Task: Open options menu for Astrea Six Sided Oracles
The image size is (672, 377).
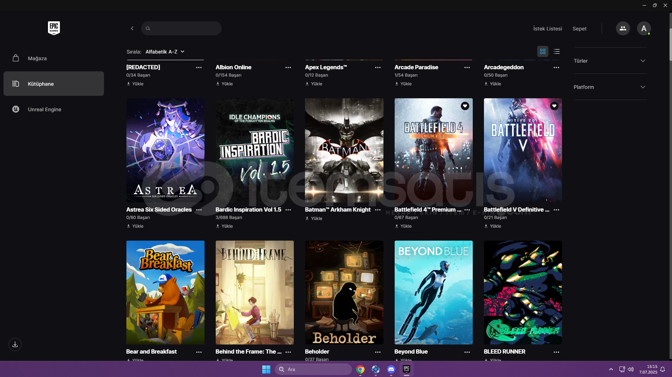Action: 199,209
